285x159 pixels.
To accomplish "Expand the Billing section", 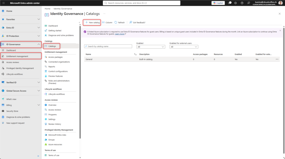I will coord(38,105).
